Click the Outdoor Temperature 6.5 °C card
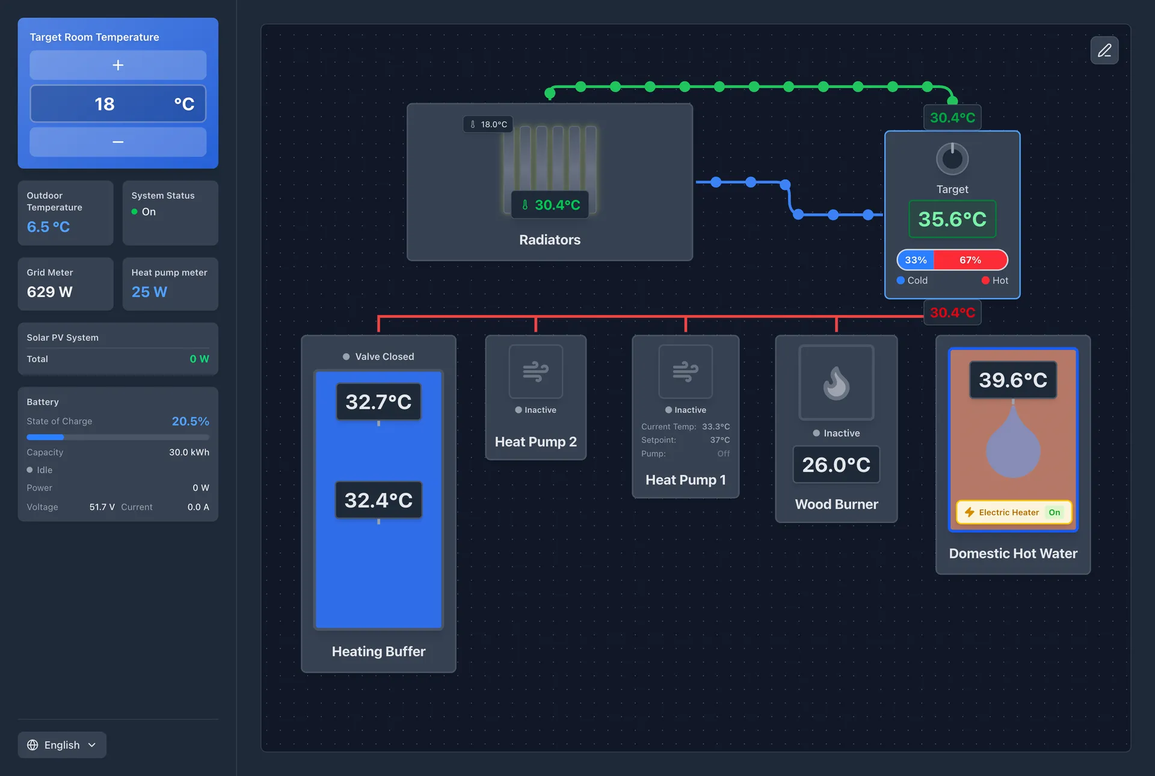The image size is (1155, 776). 66,213
